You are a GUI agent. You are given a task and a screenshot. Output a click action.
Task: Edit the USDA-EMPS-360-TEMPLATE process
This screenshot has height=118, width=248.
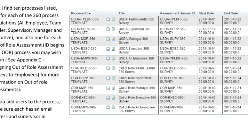pyautogui.click(x=113, y=59)
